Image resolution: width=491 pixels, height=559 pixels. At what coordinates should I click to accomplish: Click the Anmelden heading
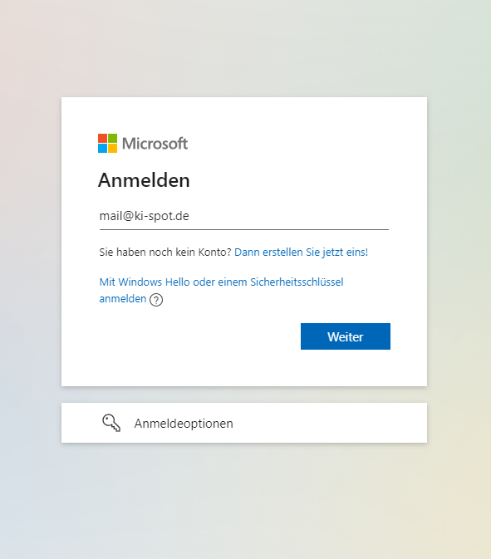pyautogui.click(x=144, y=180)
